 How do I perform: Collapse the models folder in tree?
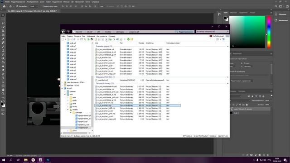tap(68, 110)
